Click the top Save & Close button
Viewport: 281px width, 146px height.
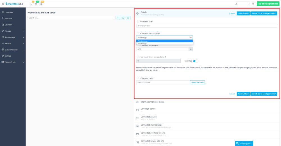click(x=243, y=13)
